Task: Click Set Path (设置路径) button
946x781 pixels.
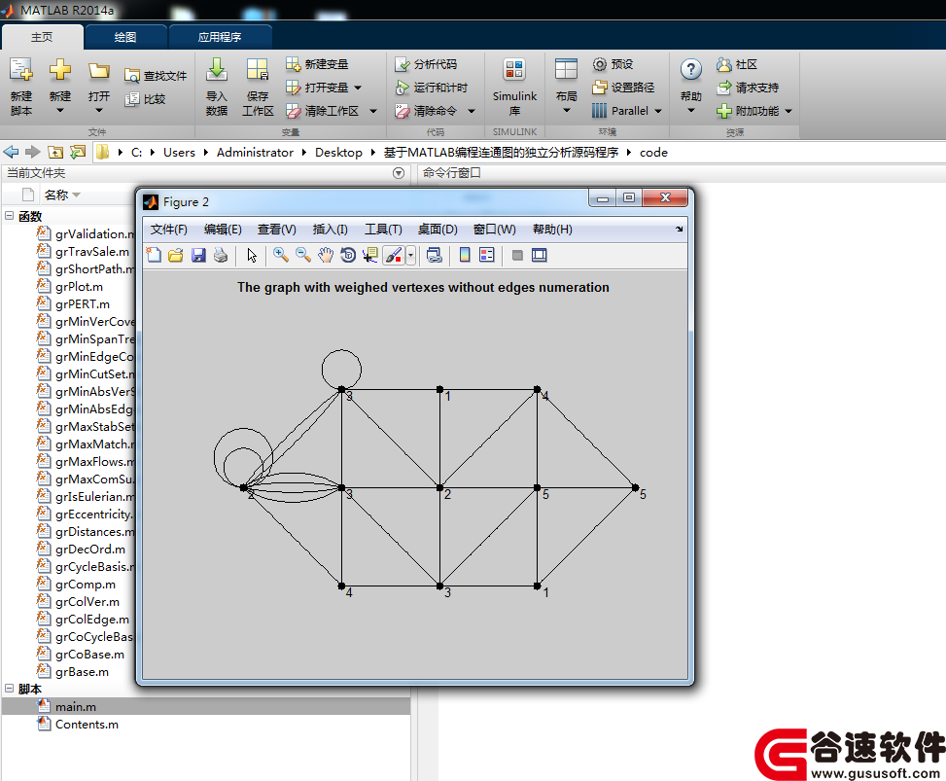Action: tap(623, 88)
